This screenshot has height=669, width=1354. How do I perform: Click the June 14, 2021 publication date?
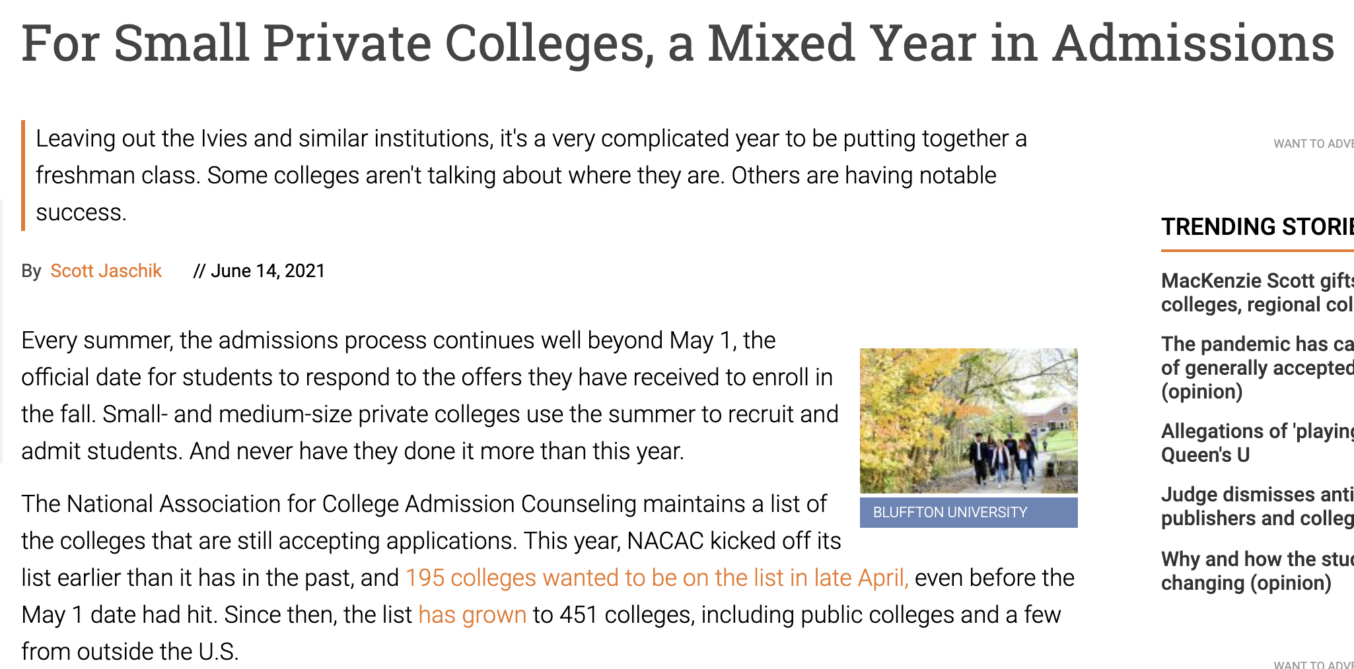coord(267,271)
